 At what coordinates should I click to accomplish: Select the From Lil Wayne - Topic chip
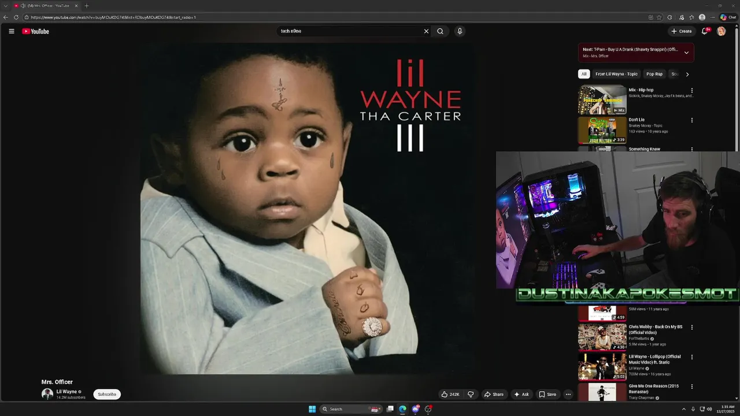(x=616, y=74)
